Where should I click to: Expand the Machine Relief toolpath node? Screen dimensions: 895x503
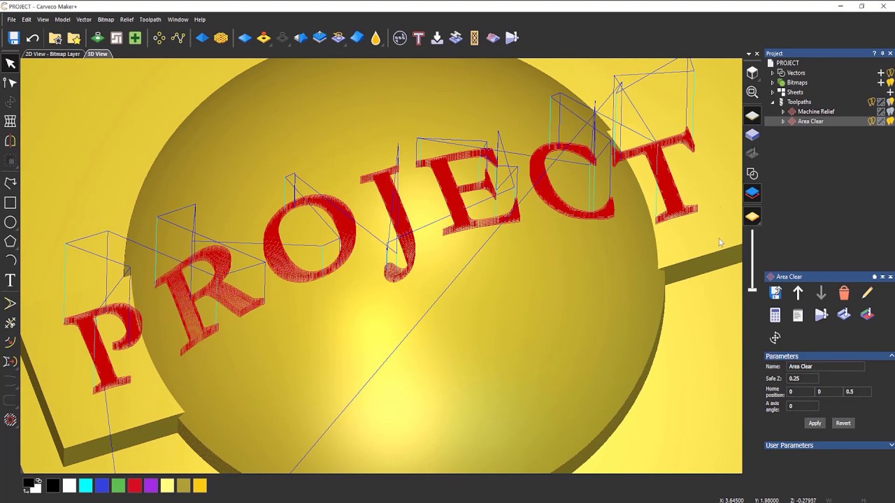tap(782, 112)
